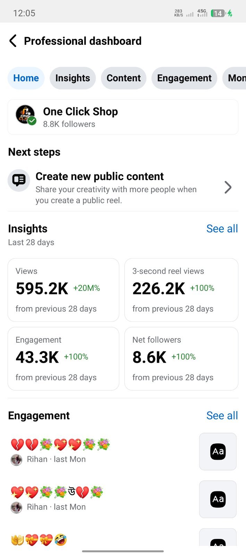This screenshot has width=246, height=556.
Task: Open the Engagement 43.3K card
Action: tap(63, 359)
